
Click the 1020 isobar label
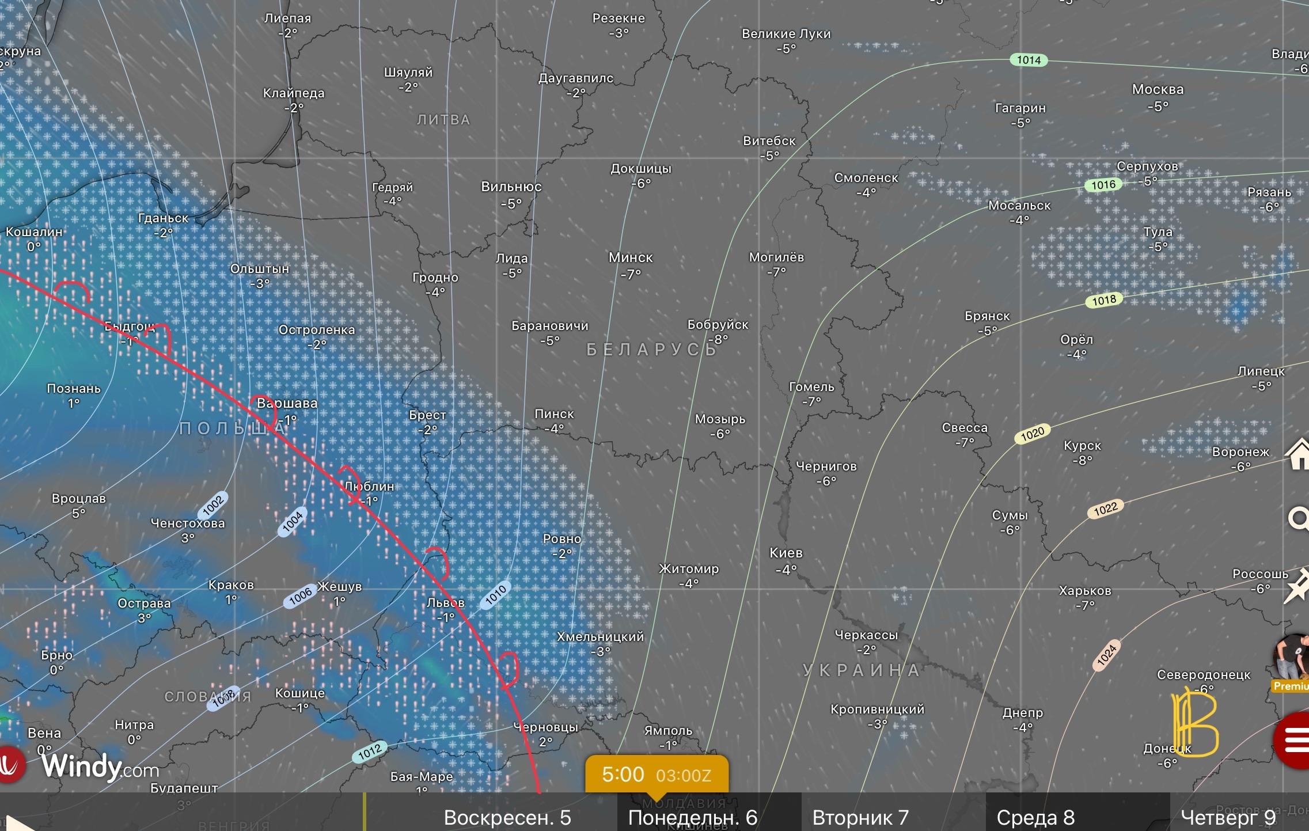pyautogui.click(x=1032, y=434)
